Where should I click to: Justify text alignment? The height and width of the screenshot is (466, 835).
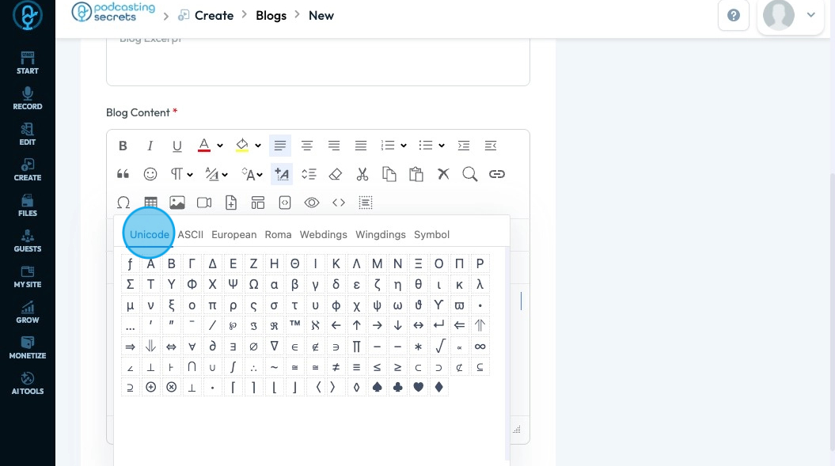361,146
